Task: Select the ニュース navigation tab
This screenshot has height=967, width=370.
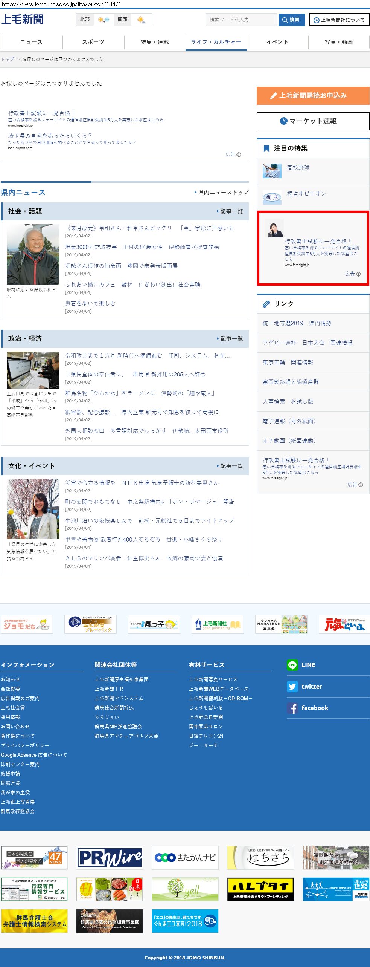Action: 31,42
